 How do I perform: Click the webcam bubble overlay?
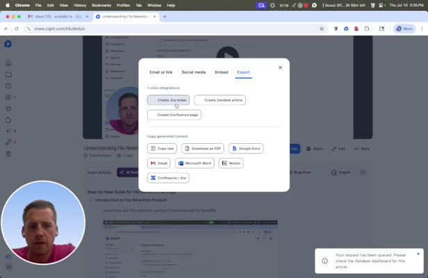click(x=43, y=222)
